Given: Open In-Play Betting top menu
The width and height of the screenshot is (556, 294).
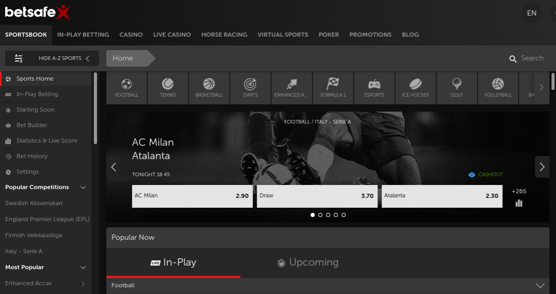Looking at the screenshot, I should [x=83, y=35].
